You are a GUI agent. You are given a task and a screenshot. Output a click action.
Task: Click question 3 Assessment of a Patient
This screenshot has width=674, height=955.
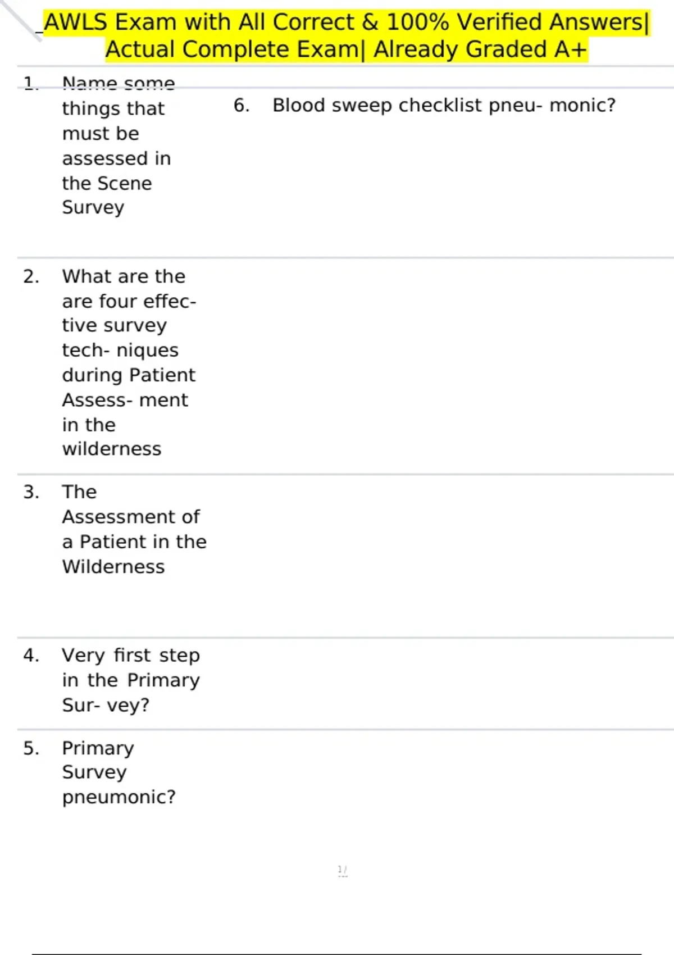(x=134, y=529)
